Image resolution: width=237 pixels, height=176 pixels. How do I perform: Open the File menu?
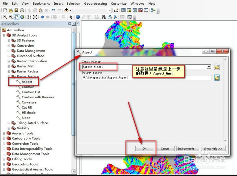pyautogui.click(x=5, y=3)
